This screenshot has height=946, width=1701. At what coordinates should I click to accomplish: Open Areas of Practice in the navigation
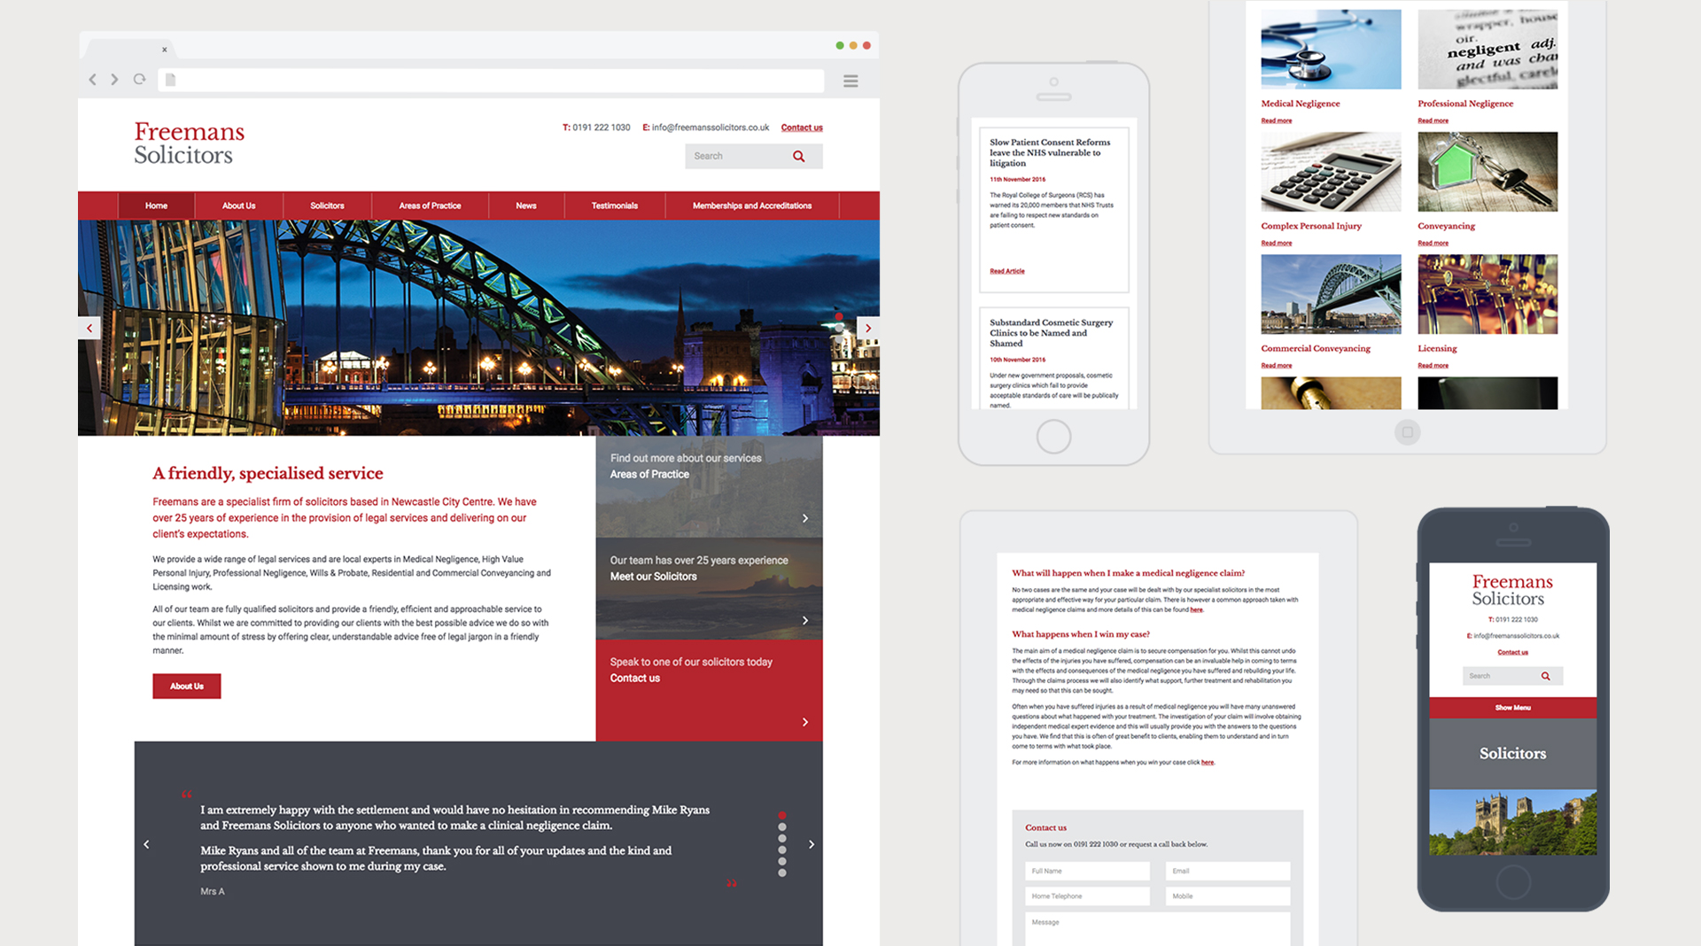[430, 205]
